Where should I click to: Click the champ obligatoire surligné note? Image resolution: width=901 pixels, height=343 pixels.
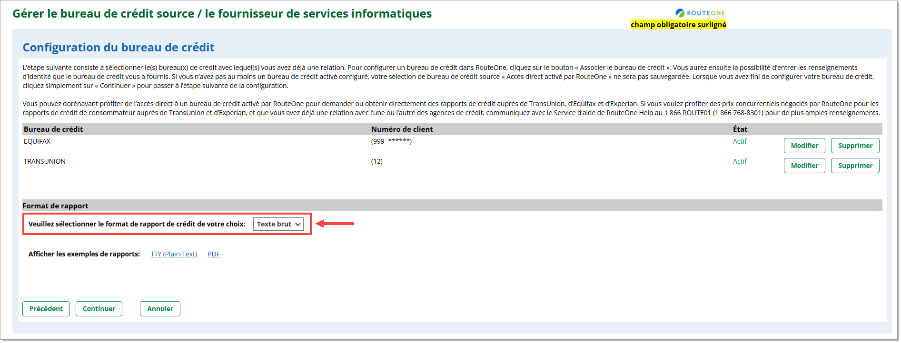pos(678,25)
